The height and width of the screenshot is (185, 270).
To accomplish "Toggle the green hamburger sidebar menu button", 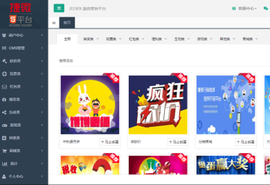I will pos(59,8).
